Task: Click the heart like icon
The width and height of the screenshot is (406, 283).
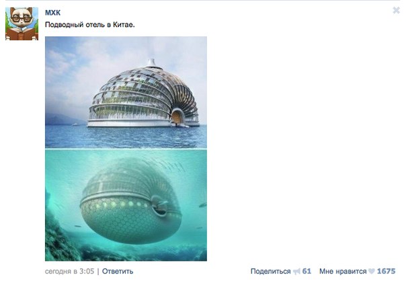Action: (x=372, y=272)
